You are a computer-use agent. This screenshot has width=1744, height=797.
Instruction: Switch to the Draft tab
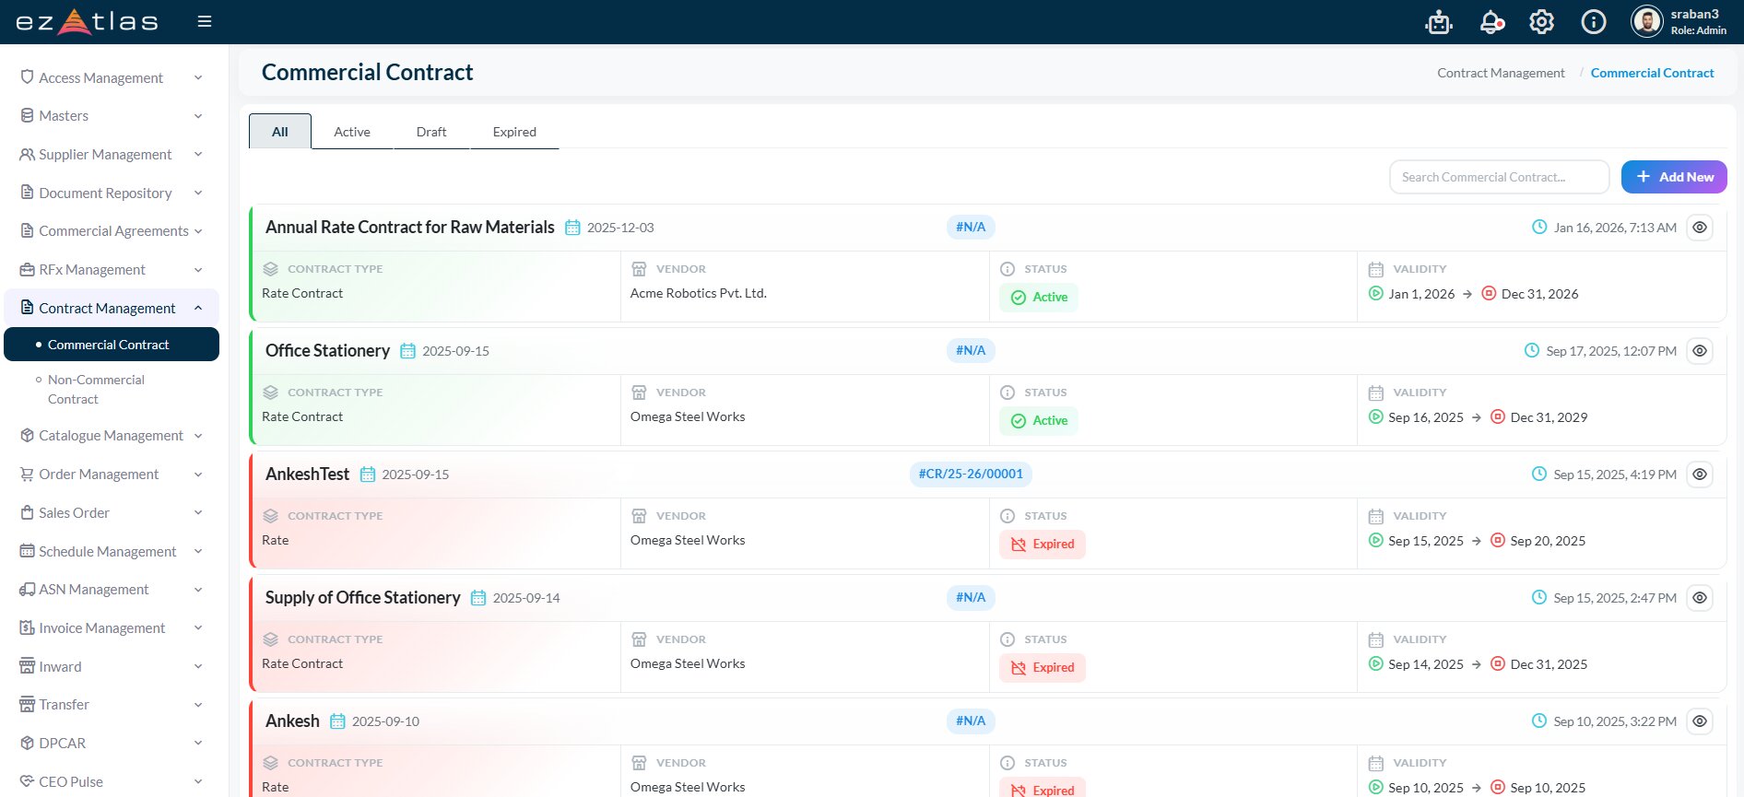point(430,132)
